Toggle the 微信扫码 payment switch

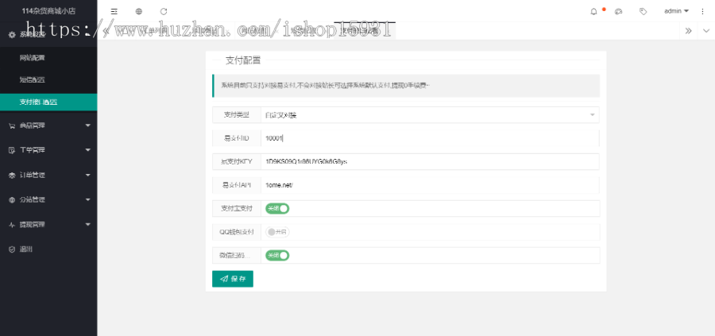pyautogui.click(x=277, y=256)
